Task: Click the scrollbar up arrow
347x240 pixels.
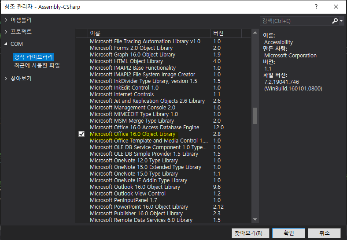Action: pos(255,33)
